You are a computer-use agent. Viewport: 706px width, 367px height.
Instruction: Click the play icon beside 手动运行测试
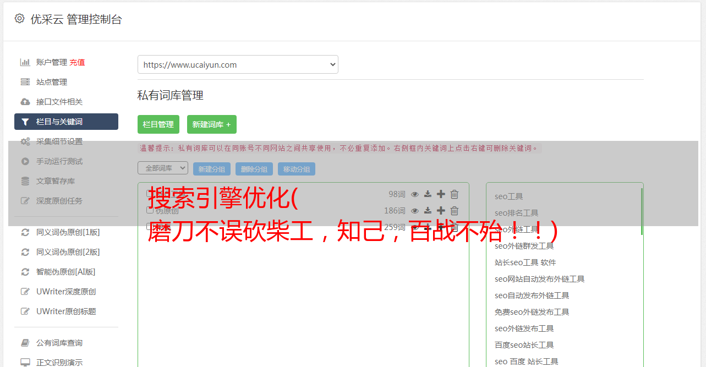coord(25,161)
